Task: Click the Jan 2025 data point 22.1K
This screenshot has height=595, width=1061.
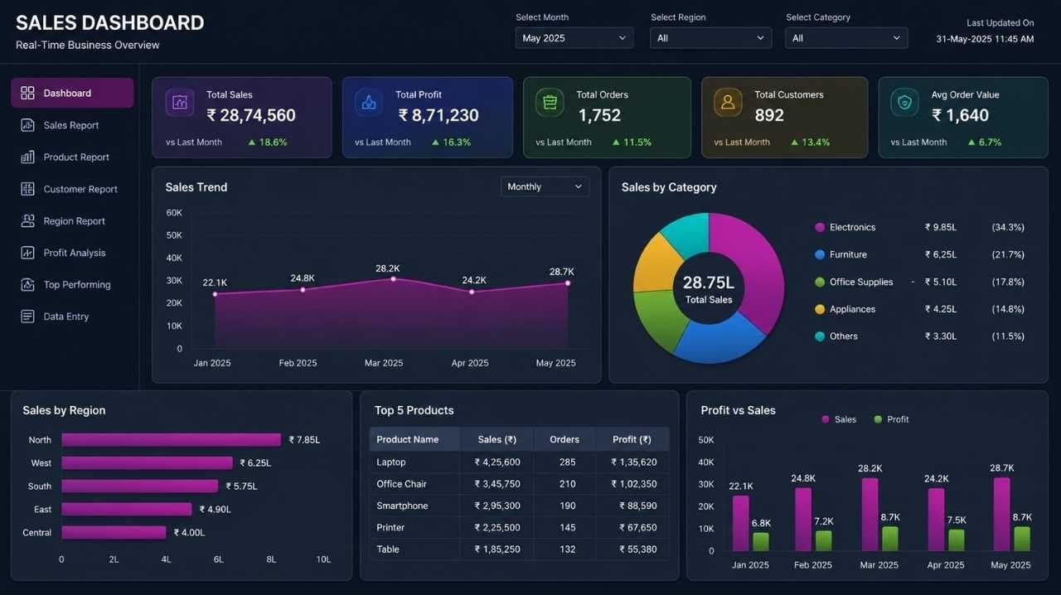Action: (x=215, y=293)
